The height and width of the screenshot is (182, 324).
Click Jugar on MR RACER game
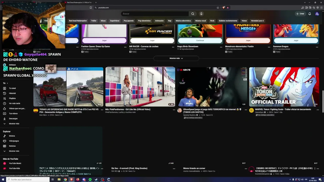coord(152,40)
